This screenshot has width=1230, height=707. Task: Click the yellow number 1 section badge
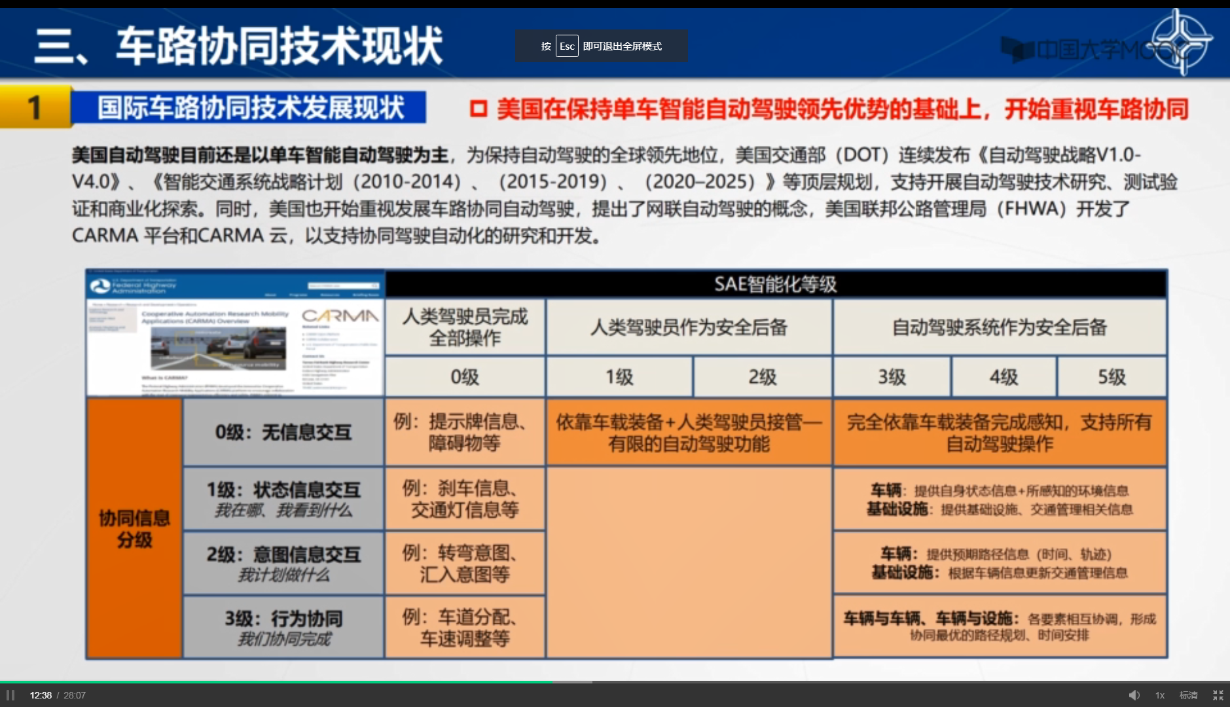coord(35,107)
